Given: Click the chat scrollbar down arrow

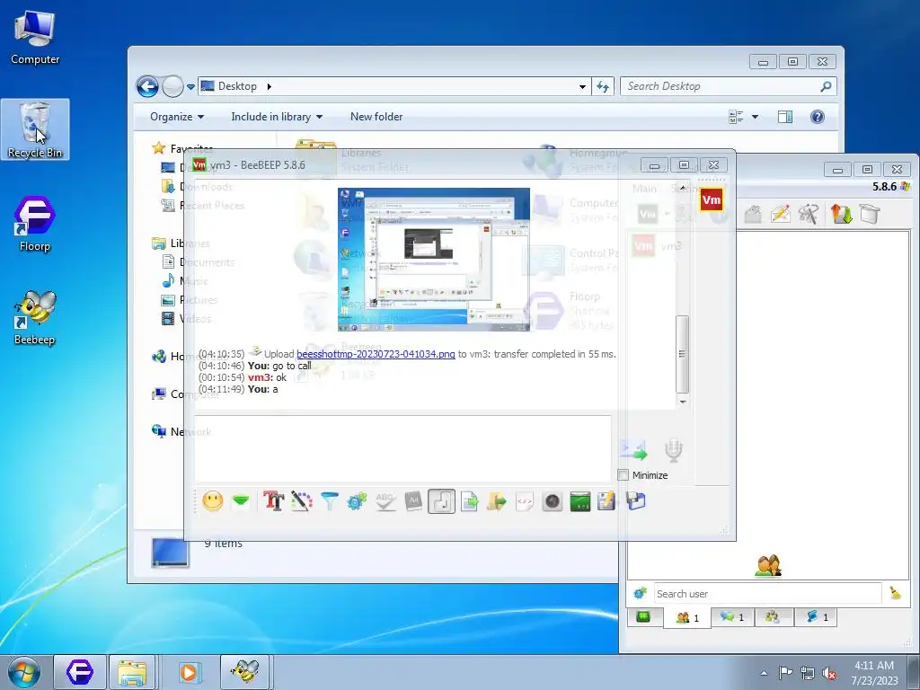Looking at the screenshot, I should [683, 402].
